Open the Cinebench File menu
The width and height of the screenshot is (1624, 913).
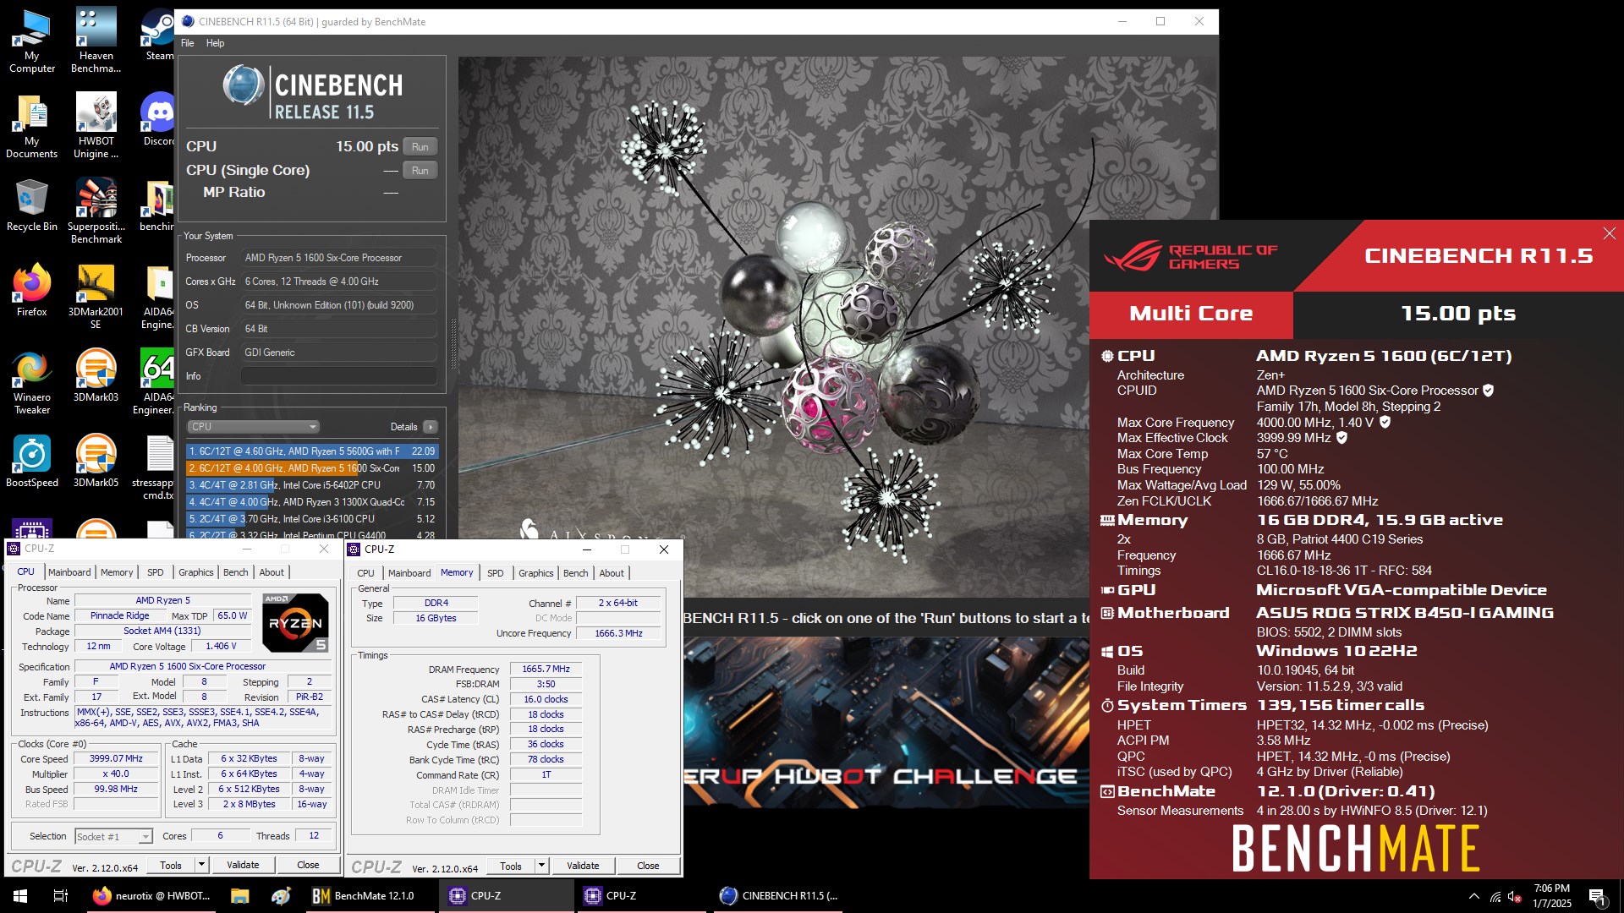(x=188, y=43)
